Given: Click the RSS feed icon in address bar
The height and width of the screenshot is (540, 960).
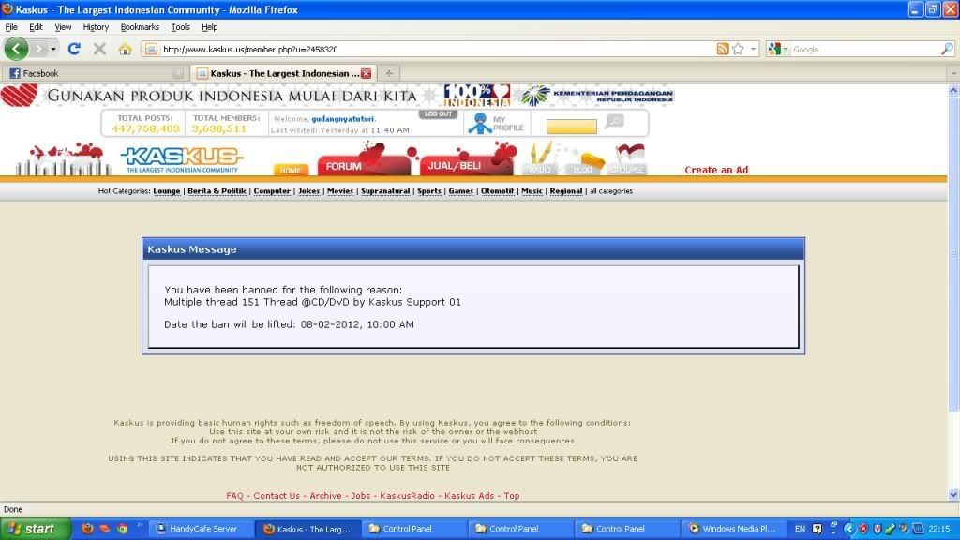Looking at the screenshot, I should 723,49.
